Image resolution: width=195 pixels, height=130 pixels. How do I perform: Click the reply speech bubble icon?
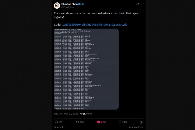coord(56,122)
